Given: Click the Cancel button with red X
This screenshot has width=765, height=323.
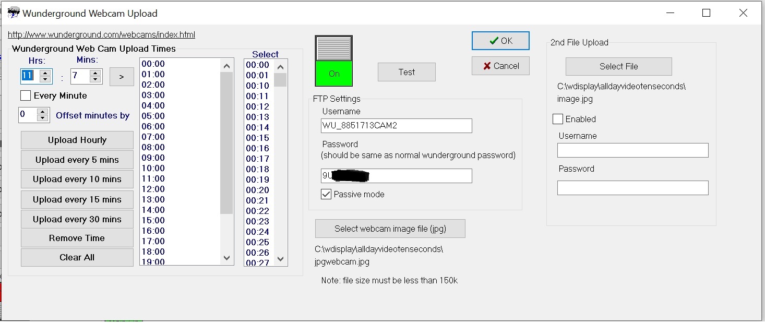Looking at the screenshot, I should click(500, 66).
